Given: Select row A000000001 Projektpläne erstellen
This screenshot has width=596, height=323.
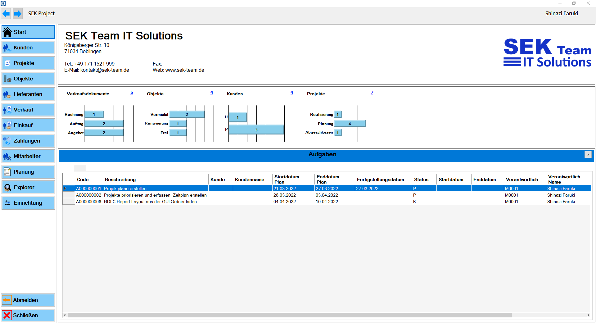Looking at the screenshot, I should pos(327,189).
